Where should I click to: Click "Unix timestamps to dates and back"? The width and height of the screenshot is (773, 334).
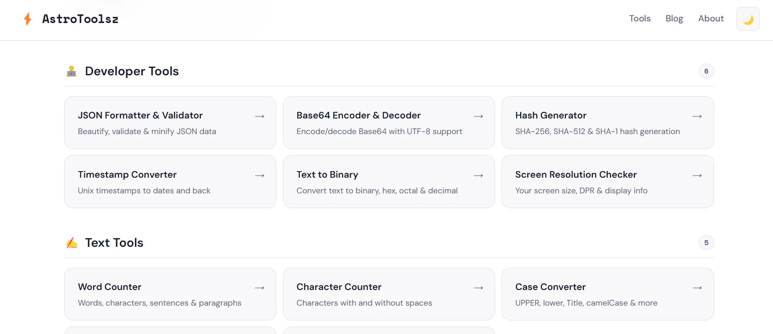144,191
